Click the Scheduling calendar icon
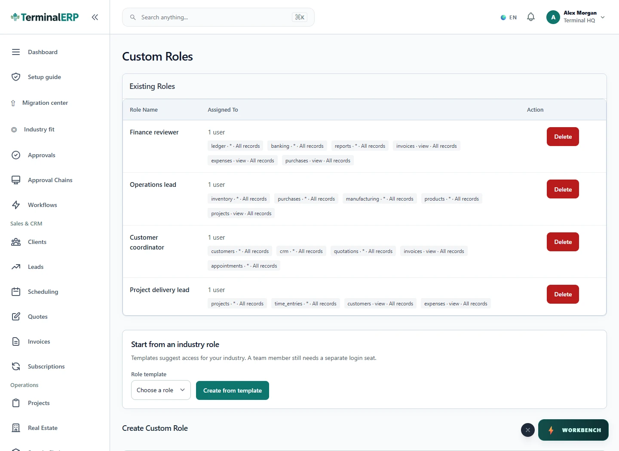The image size is (619, 451). [x=16, y=292]
